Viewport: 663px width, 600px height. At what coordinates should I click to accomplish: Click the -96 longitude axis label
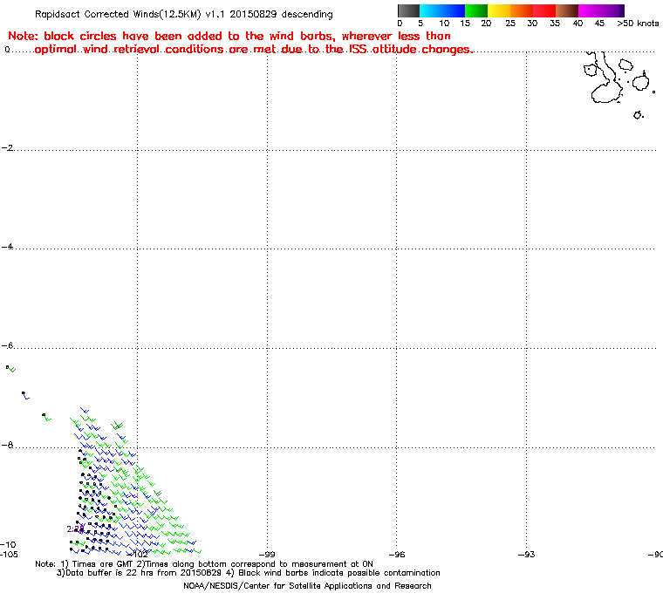[x=397, y=554]
